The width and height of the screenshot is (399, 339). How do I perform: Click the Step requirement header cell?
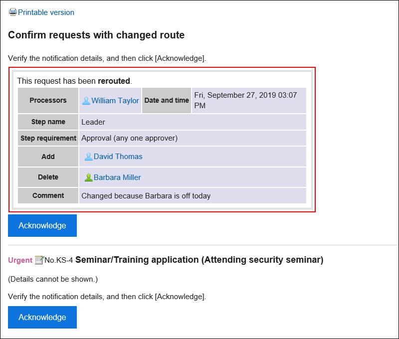pos(48,138)
